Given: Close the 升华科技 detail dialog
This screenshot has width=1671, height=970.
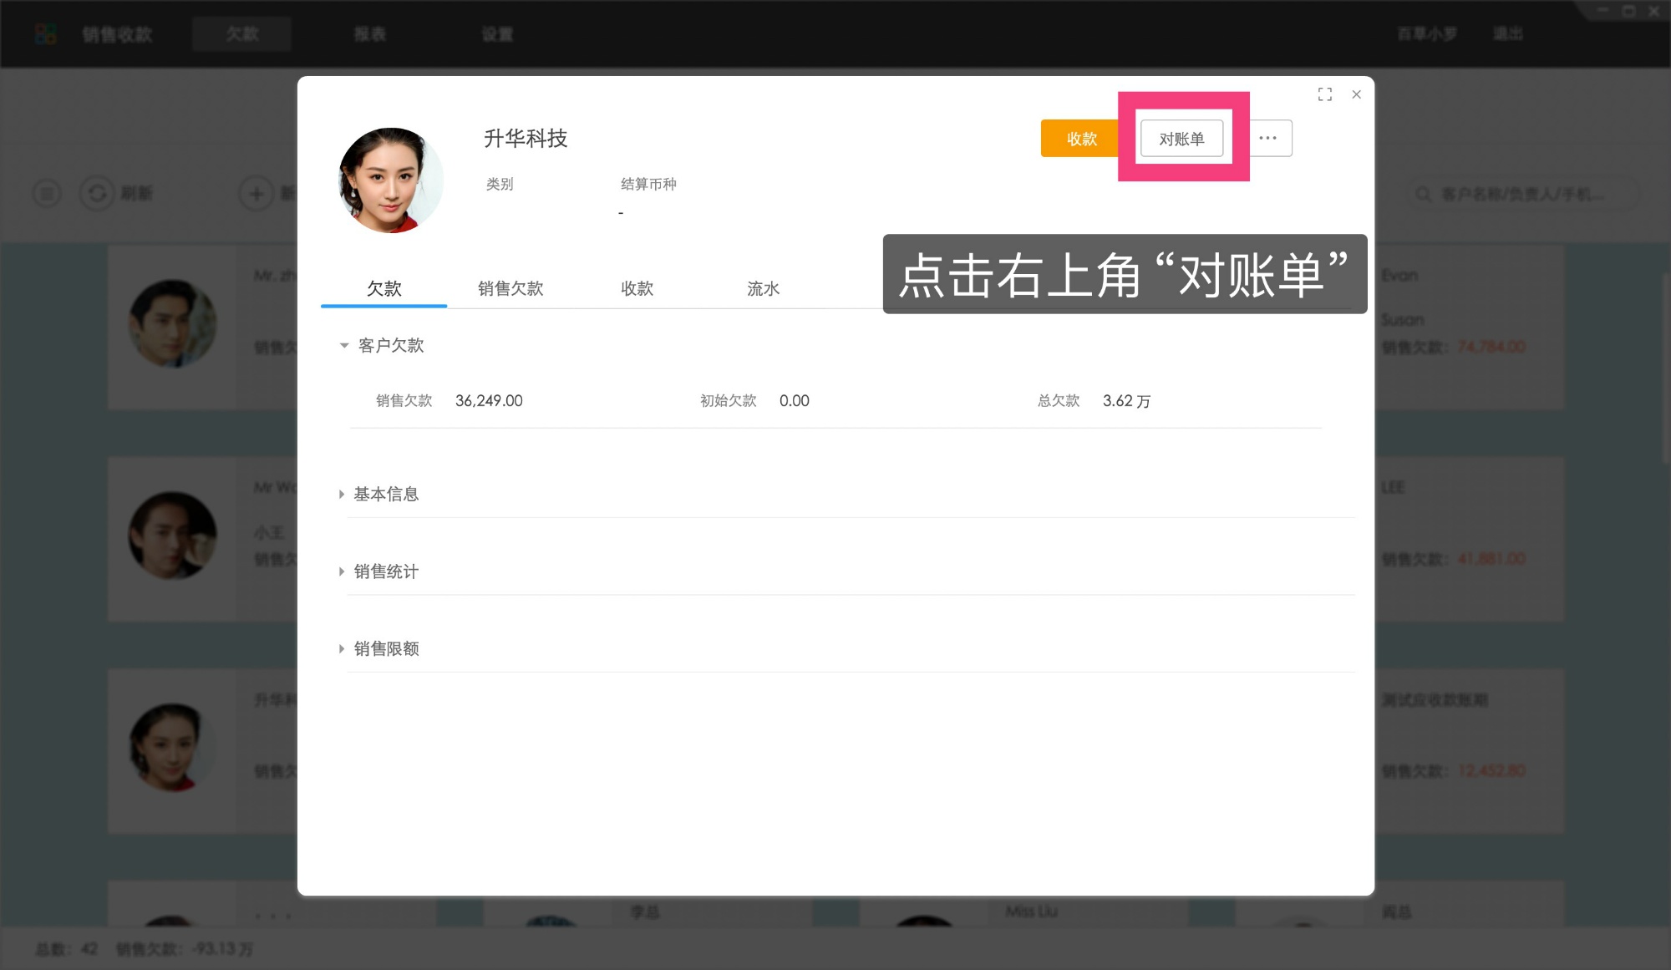Looking at the screenshot, I should point(1356,94).
